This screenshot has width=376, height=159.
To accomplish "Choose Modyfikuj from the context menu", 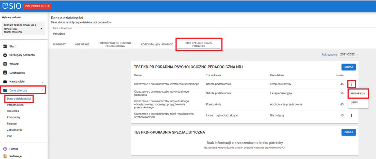I will pyautogui.click(x=358, y=94).
